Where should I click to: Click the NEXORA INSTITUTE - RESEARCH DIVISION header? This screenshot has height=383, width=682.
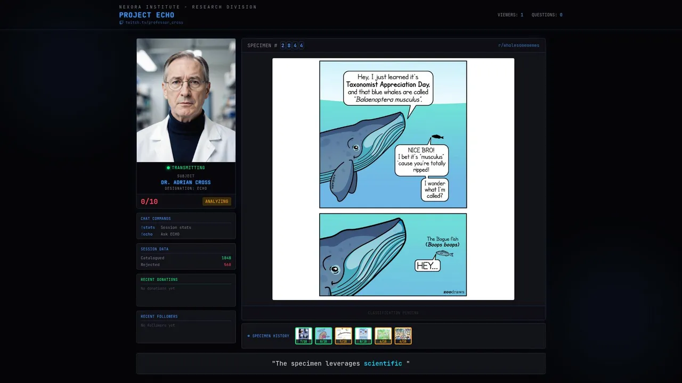188,7
